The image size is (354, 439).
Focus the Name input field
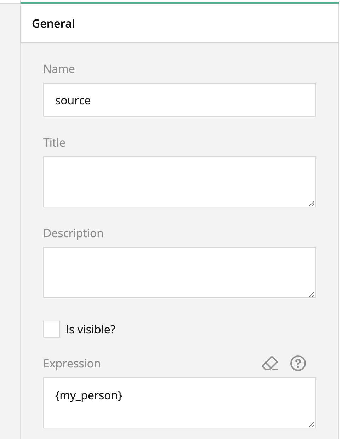(179, 100)
